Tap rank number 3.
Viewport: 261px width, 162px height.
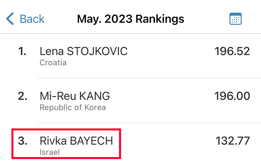(x=23, y=141)
